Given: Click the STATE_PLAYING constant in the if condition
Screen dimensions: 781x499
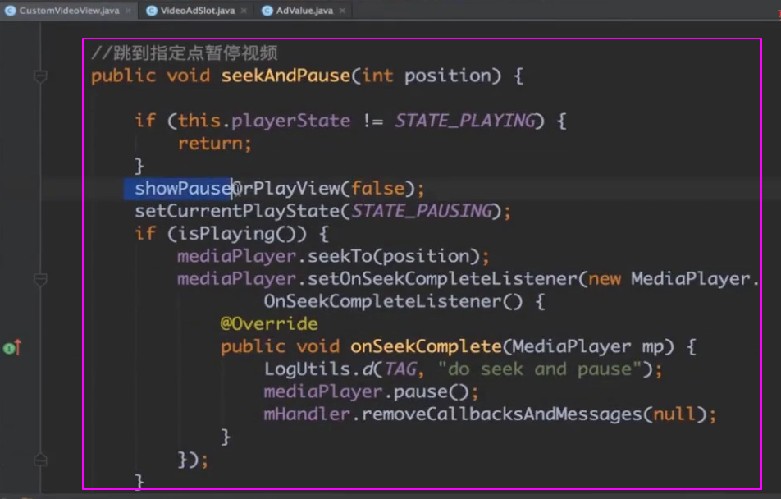Looking at the screenshot, I should [x=464, y=121].
